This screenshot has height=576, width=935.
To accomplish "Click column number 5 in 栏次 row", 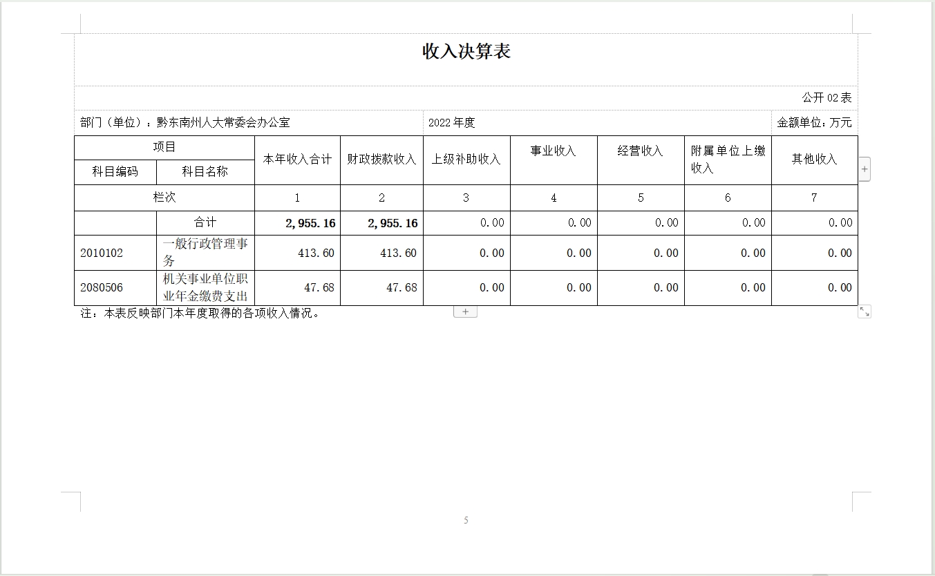I will point(641,198).
